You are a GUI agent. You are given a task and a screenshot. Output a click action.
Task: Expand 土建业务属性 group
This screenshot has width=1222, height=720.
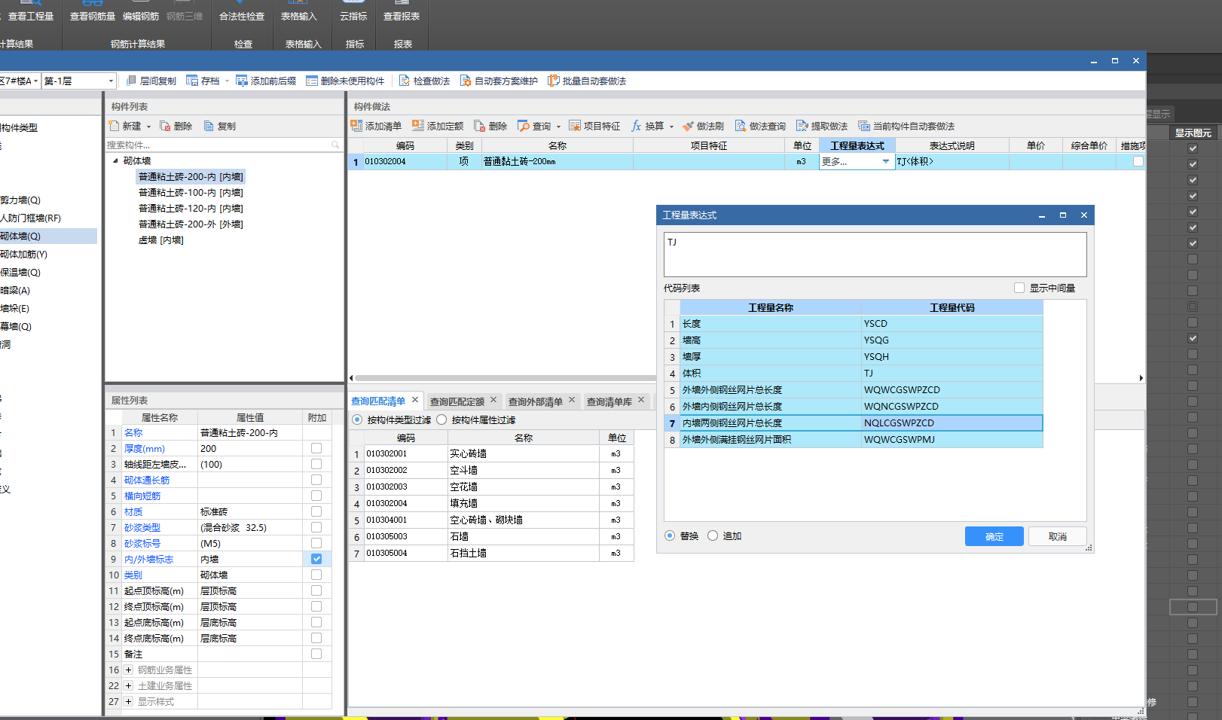tap(129, 685)
